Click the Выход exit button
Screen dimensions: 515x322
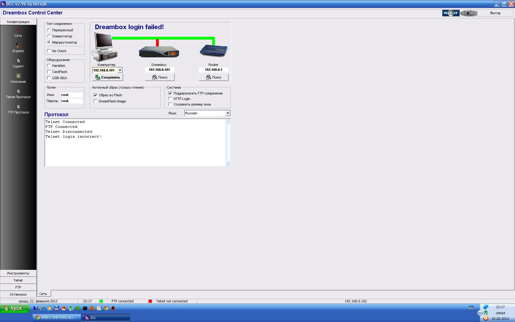tap(495, 13)
